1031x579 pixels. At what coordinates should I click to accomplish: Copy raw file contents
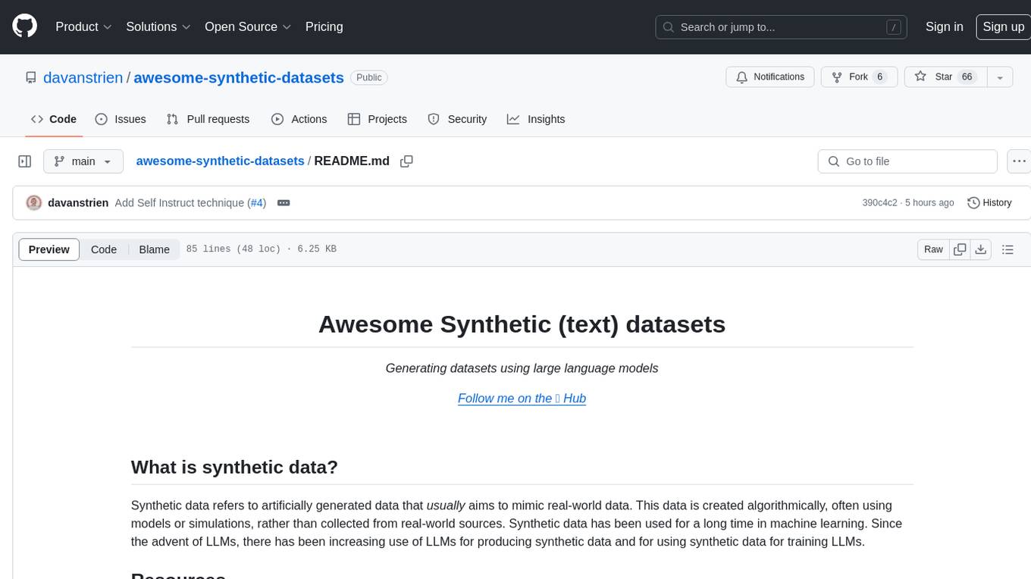point(960,249)
